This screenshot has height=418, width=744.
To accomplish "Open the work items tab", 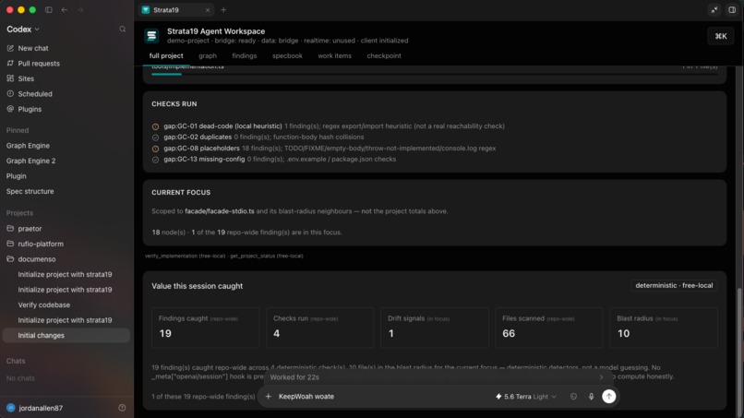I will click(334, 55).
